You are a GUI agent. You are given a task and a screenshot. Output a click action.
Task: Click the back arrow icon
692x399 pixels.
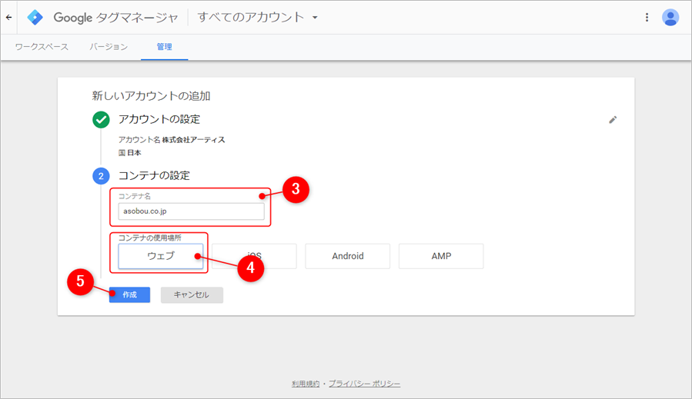tap(8, 18)
